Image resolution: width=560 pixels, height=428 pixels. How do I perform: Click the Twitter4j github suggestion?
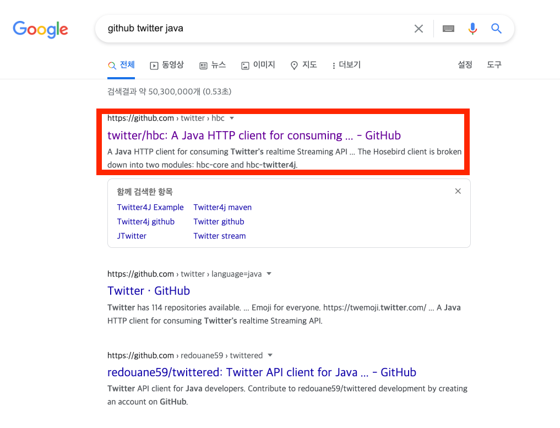(146, 221)
